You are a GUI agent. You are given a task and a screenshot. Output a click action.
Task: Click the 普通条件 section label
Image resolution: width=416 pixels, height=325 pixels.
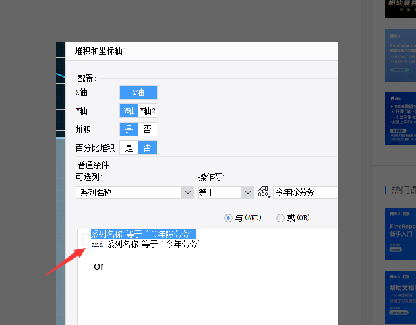click(x=94, y=165)
